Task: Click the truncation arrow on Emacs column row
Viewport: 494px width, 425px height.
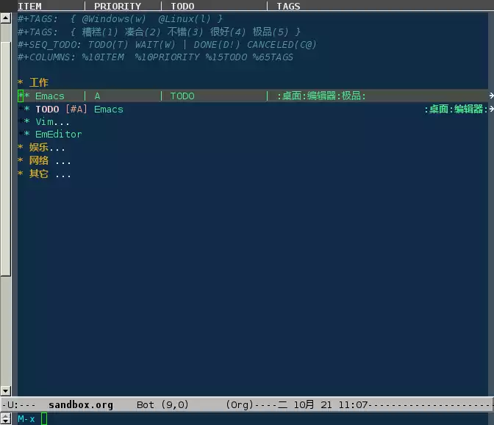Action: coord(490,96)
